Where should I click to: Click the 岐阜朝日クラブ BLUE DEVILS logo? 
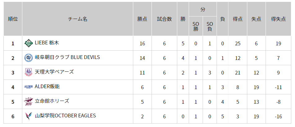(x=29, y=58)
